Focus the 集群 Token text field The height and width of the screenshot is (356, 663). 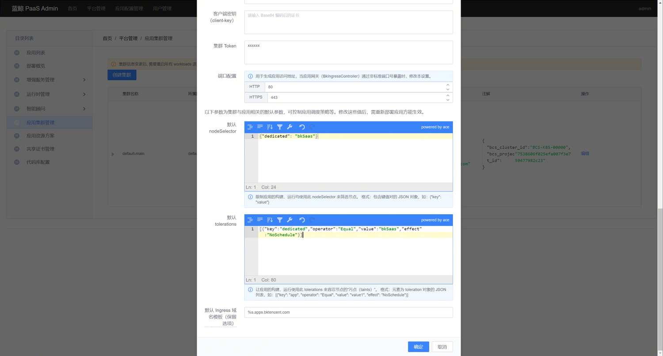tap(348, 53)
